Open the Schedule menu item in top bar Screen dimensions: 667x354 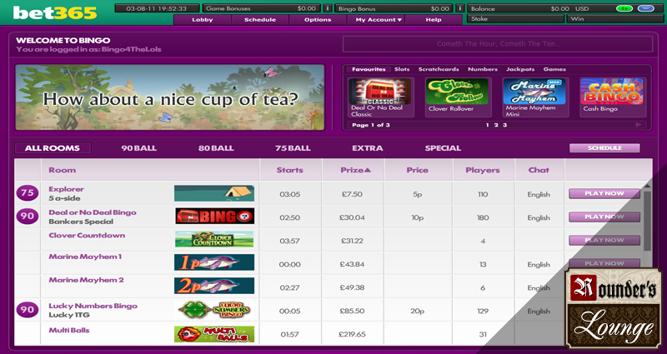pyautogui.click(x=260, y=19)
